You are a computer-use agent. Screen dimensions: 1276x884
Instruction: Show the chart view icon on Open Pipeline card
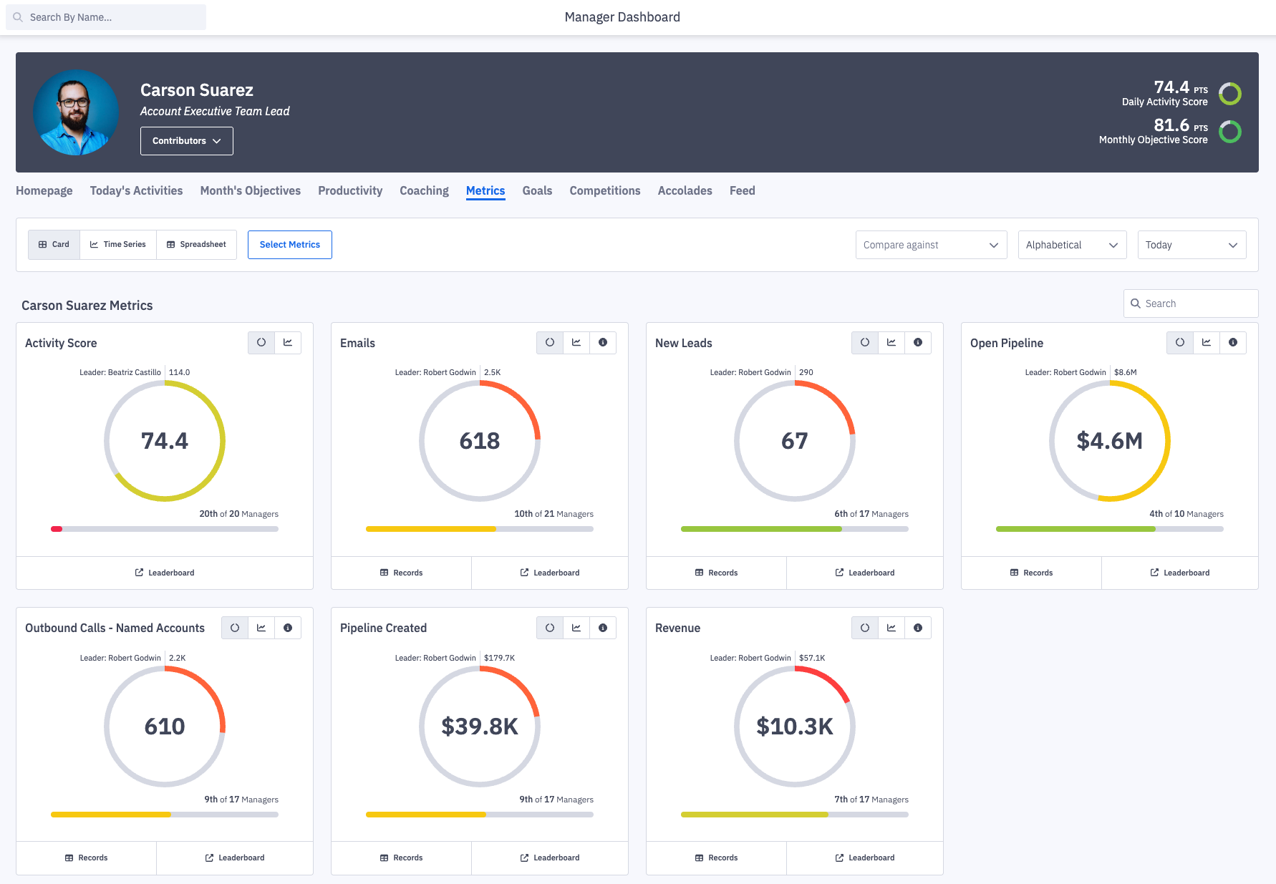pos(1207,343)
